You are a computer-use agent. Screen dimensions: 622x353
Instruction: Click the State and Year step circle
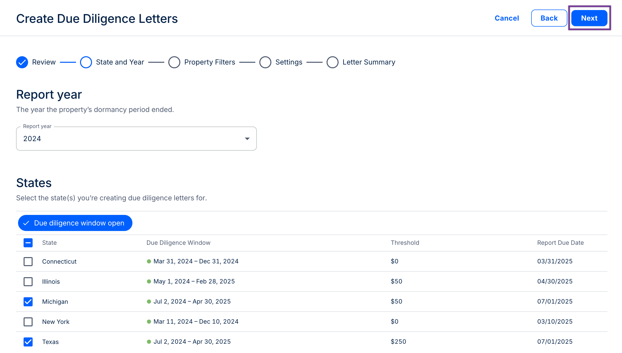coord(86,62)
